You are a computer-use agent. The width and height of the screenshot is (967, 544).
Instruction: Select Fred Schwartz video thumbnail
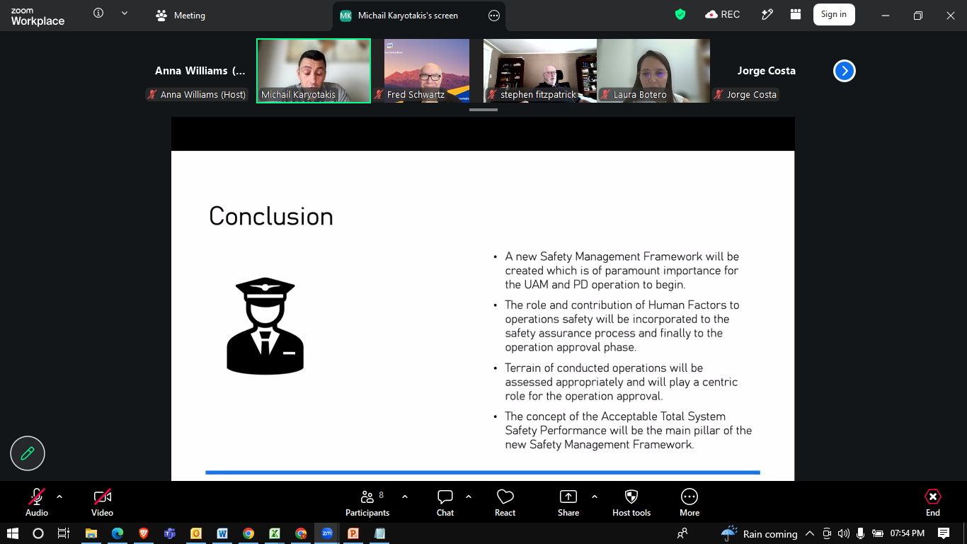tap(427, 71)
